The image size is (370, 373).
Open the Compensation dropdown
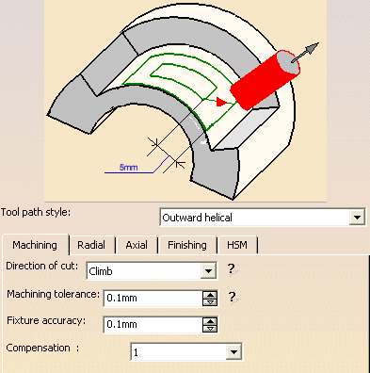[x=233, y=352]
